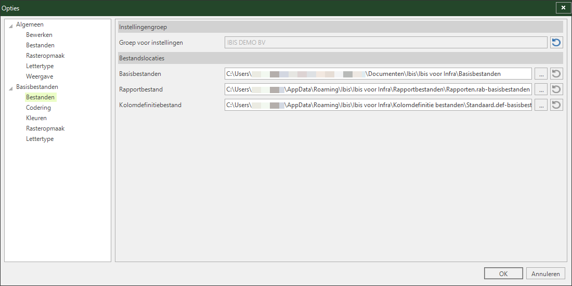Open the Codering settings page
This screenshot has height=286, width=572.
tap(38, 108)
